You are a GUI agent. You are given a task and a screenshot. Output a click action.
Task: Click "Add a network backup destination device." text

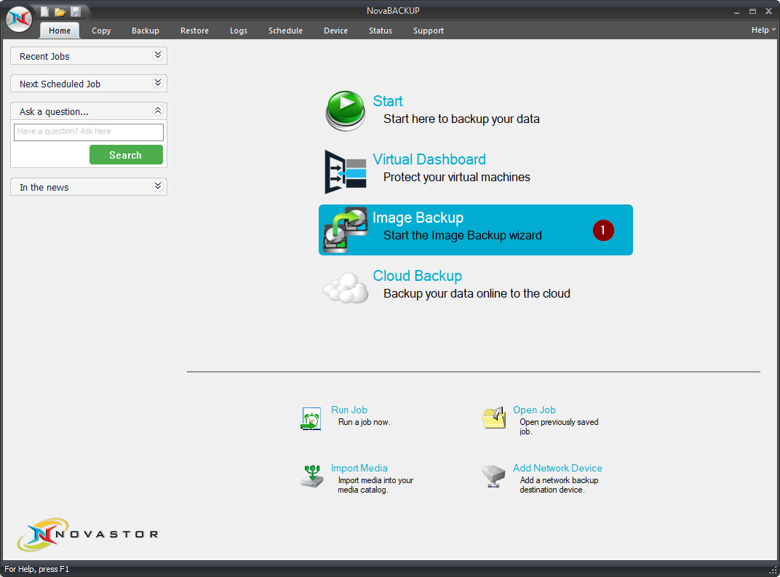click(x=559, y=485)
